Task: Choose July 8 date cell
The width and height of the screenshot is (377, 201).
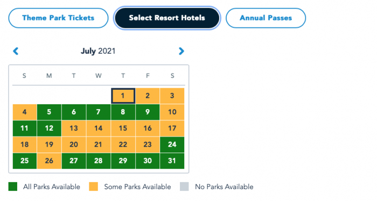Action: pos(123,112)
